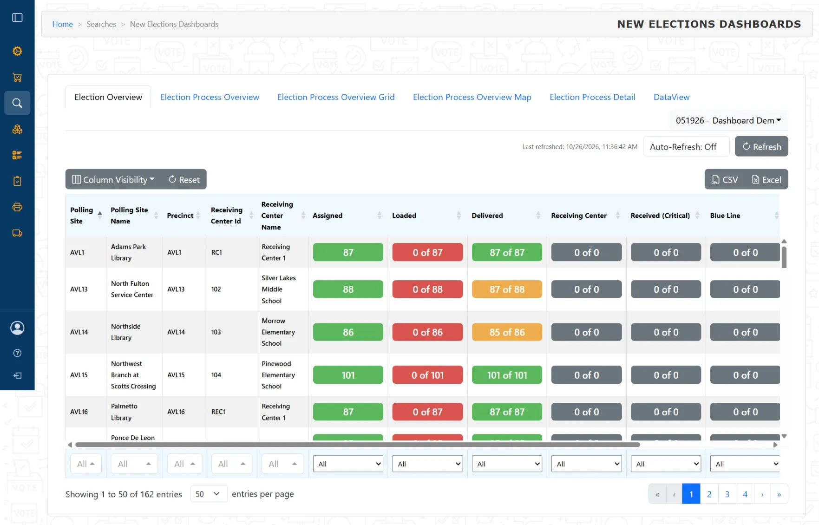Open the entries per page dropdown

tap(209, 494)
